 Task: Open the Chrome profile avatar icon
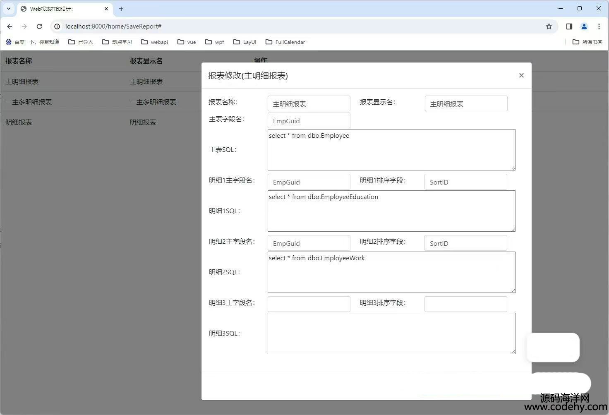pos(584,26)
